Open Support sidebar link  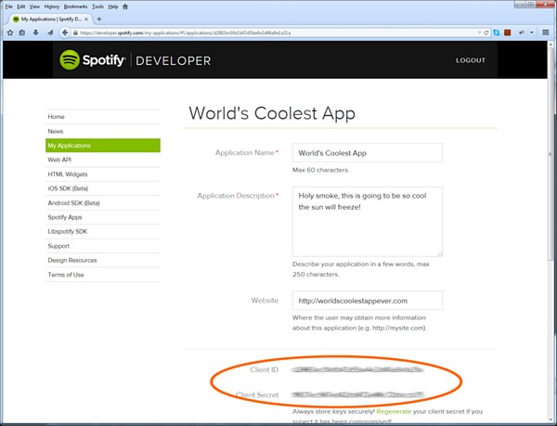click(x=103, y=246)
